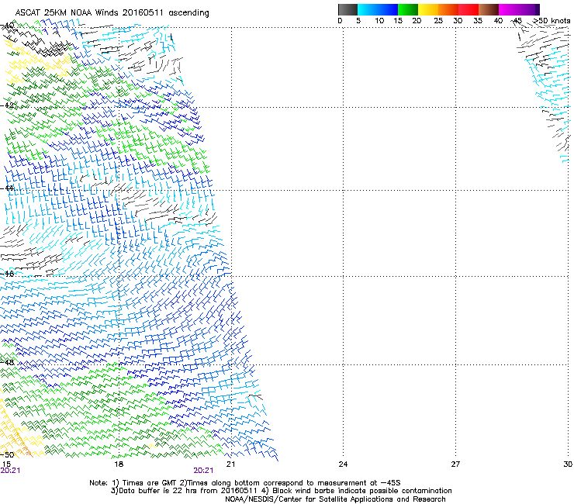Click the brown 35-40 knots legend segment
The width and height of the screenshot is (574, 504).
pyautogui.click(x=489, y=9)
